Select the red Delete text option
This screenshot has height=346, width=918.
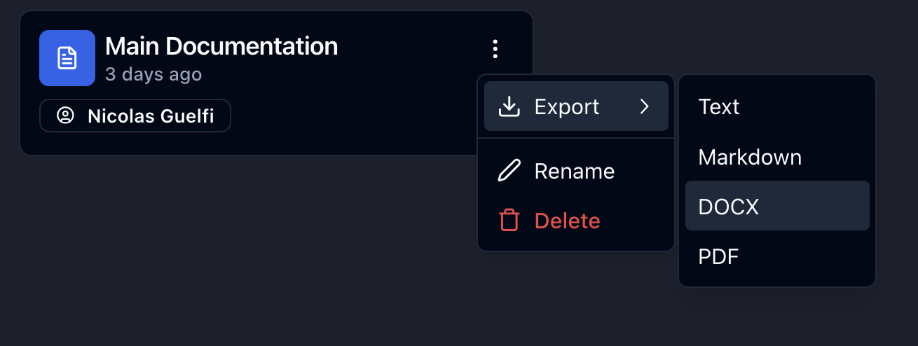point(567,221)
